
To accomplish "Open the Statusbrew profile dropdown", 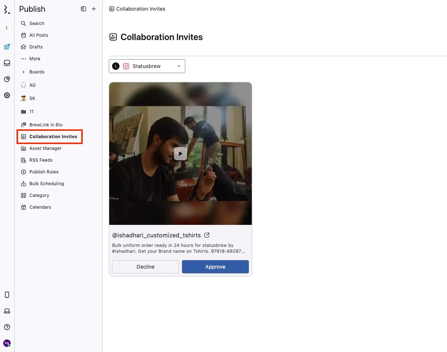I will 147,66.
